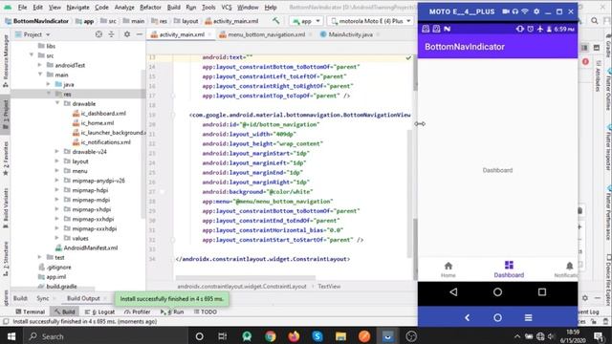This screenshot has height=344, width=612.
Task: Expand the menu folder in tree
Action: 57,171
